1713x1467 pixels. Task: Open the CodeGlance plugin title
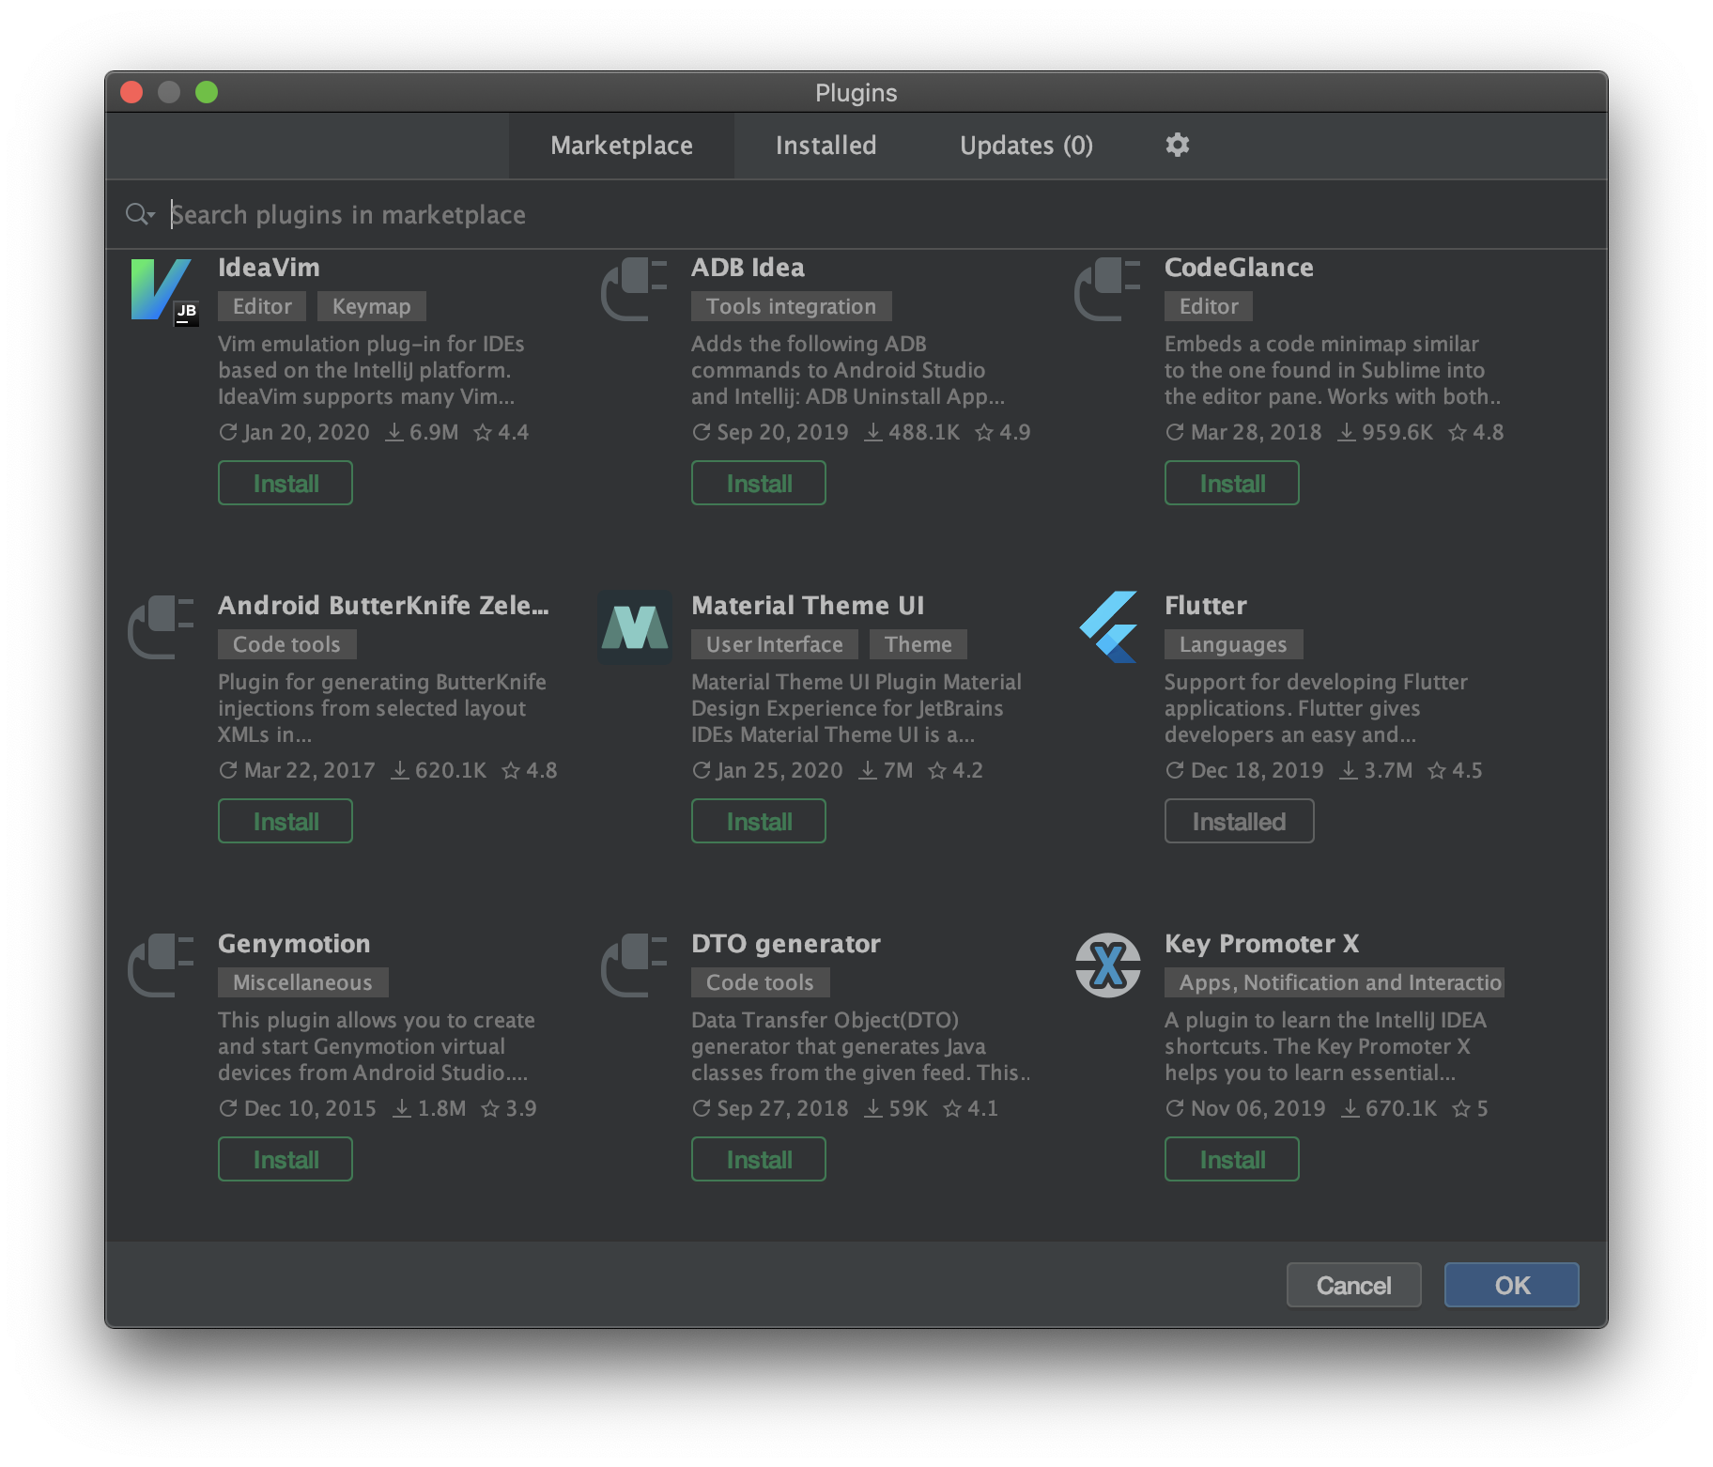(1239, 268)
